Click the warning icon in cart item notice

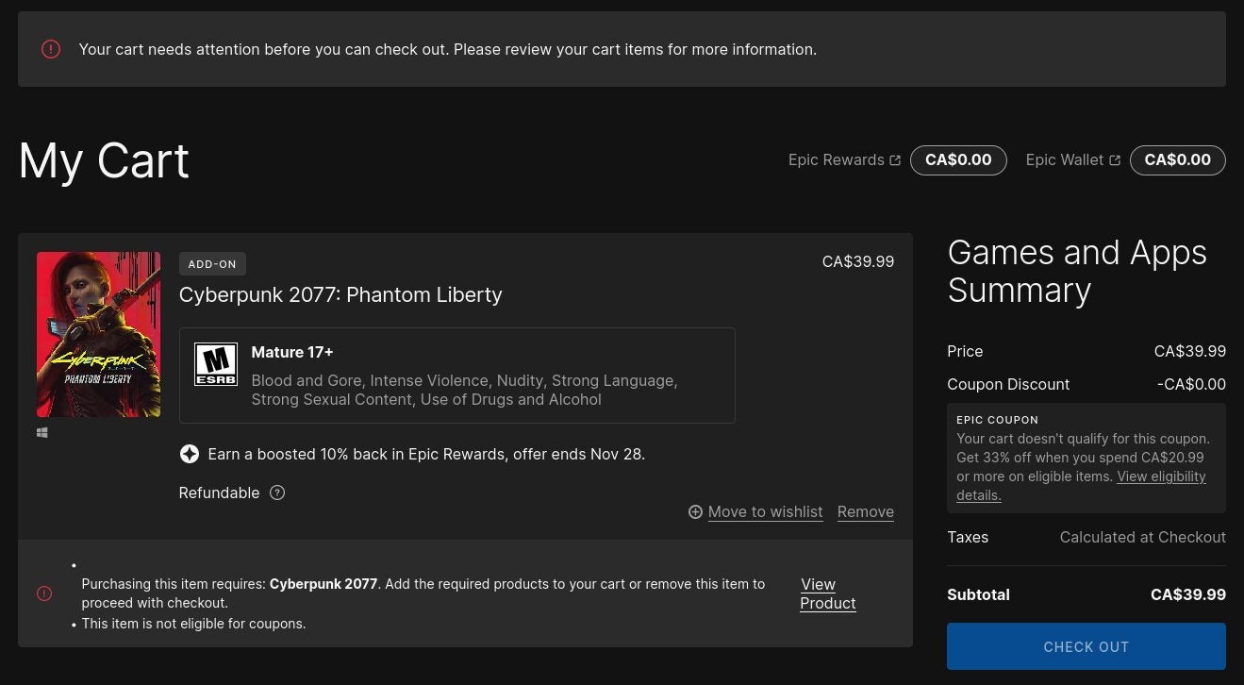44,593
